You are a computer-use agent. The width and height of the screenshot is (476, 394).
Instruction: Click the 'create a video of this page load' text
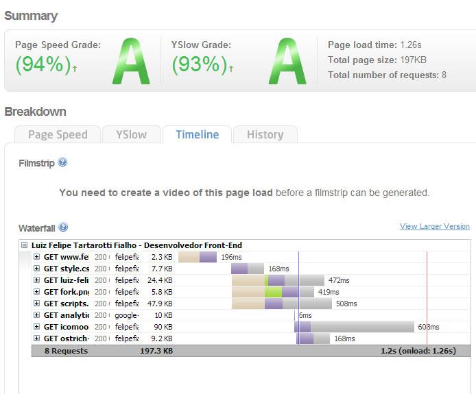coord(196,193)
